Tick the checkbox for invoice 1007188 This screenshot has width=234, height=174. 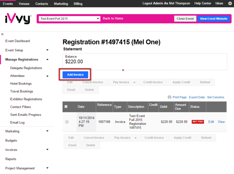pos(67,122)
